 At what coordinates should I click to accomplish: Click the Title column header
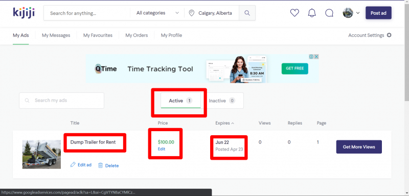(75, 123)
